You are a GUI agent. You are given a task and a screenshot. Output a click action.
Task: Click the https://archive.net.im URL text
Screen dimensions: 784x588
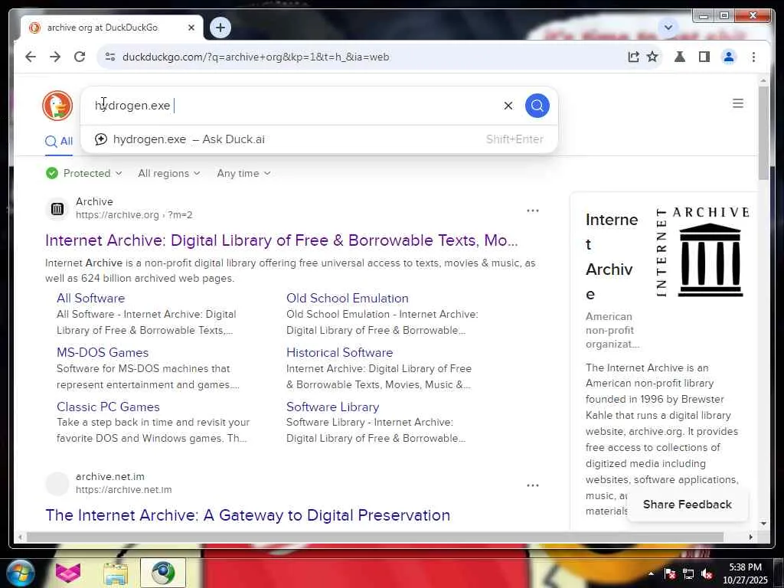click(x=123, y=490)
